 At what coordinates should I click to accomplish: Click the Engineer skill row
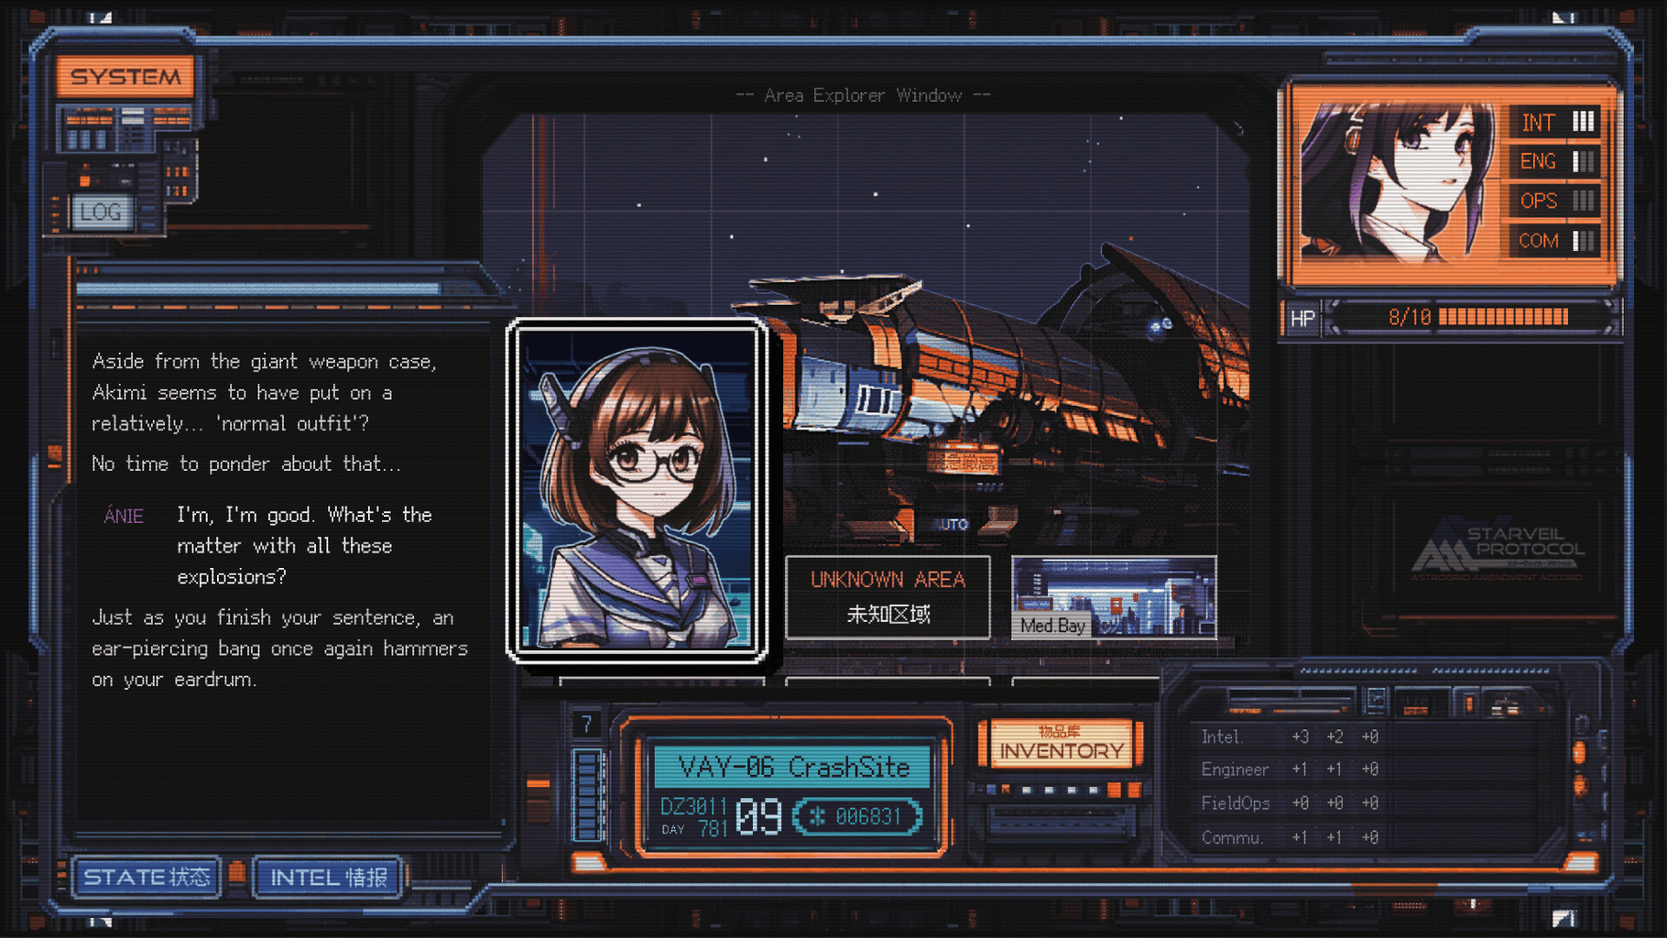pyautogui.click(x=1289, y=769)
